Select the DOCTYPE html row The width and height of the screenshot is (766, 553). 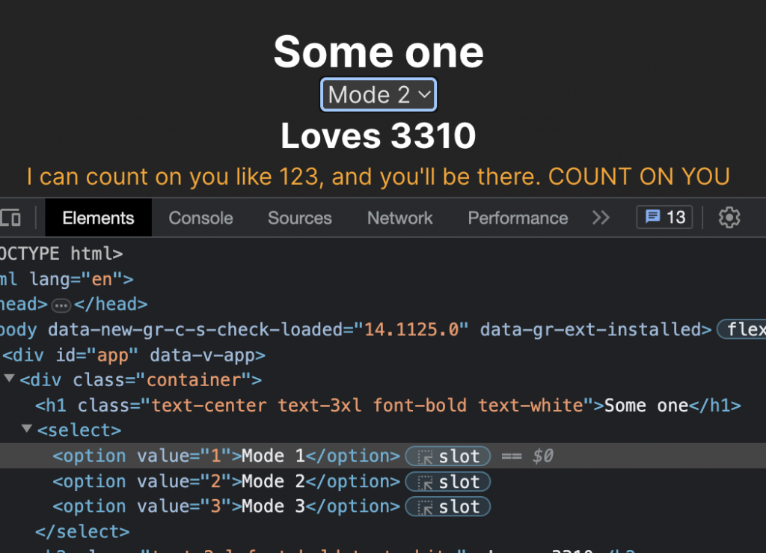point(383,254)
